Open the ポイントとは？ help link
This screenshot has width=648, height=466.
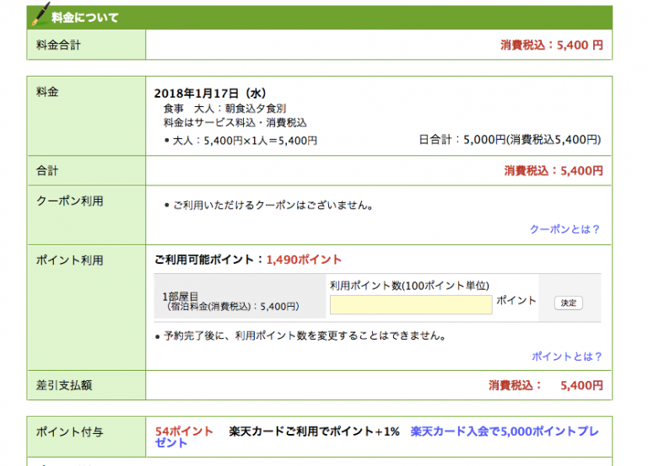pyautogui.click(x=566, y=356)
